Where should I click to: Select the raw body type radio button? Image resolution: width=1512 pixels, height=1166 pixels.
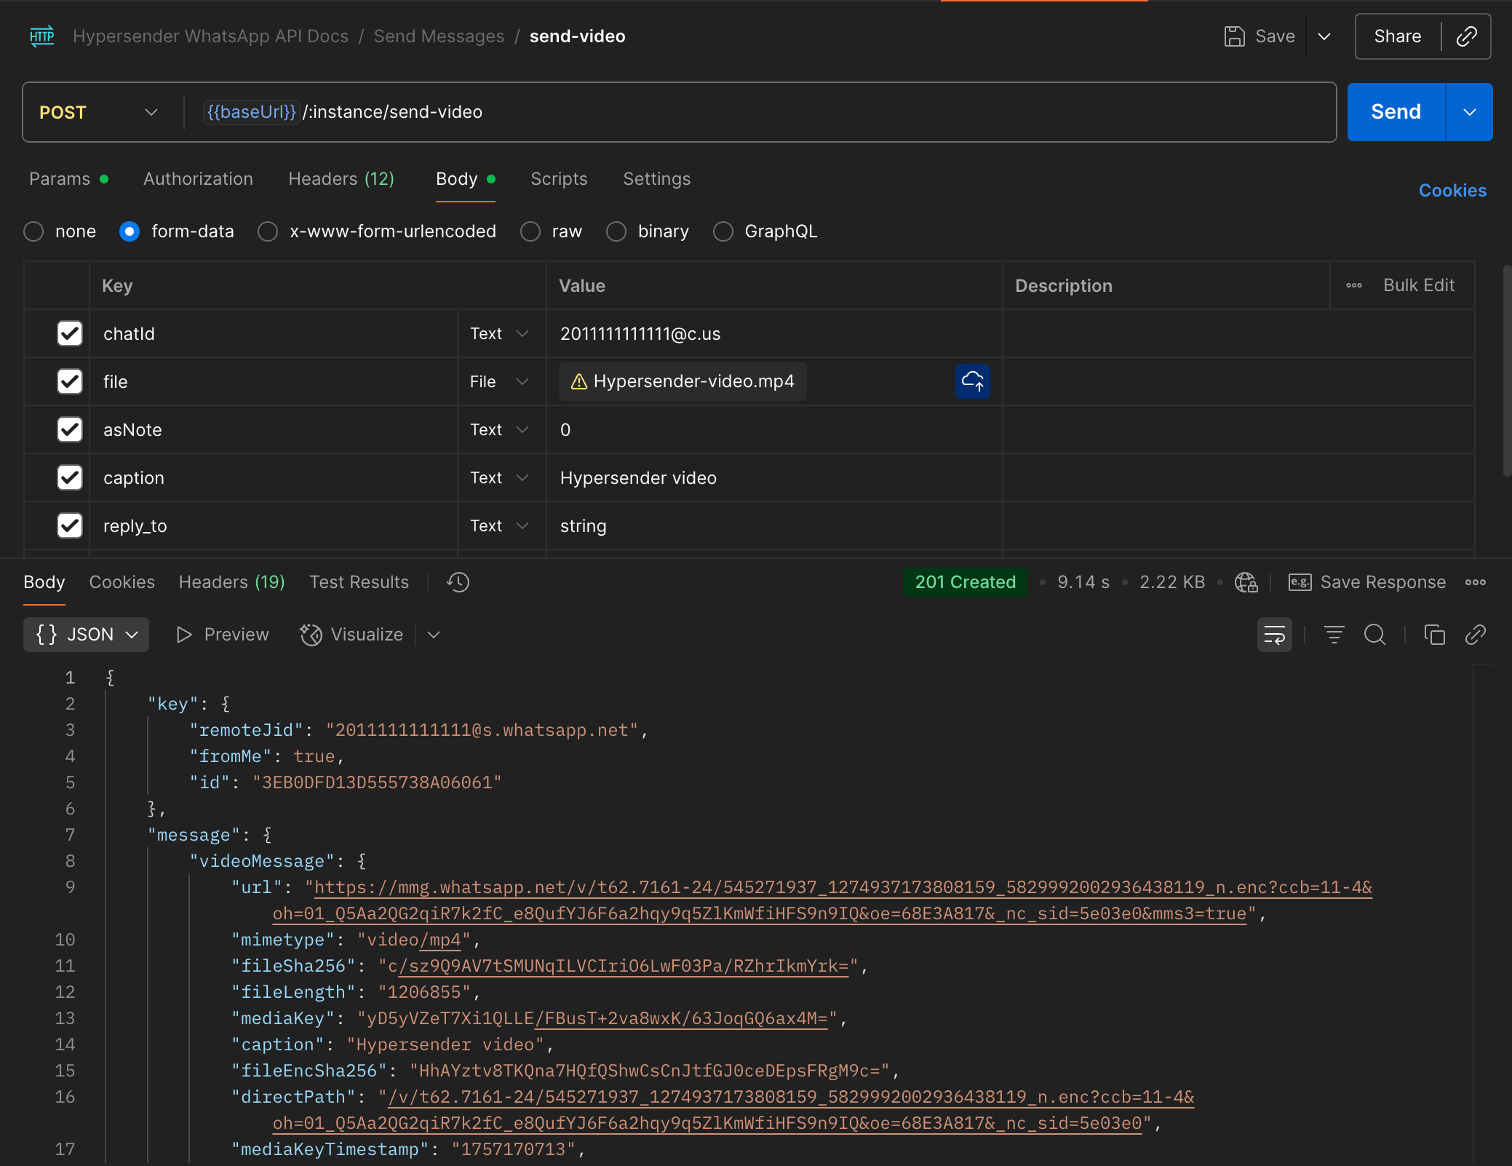point(530,231)
